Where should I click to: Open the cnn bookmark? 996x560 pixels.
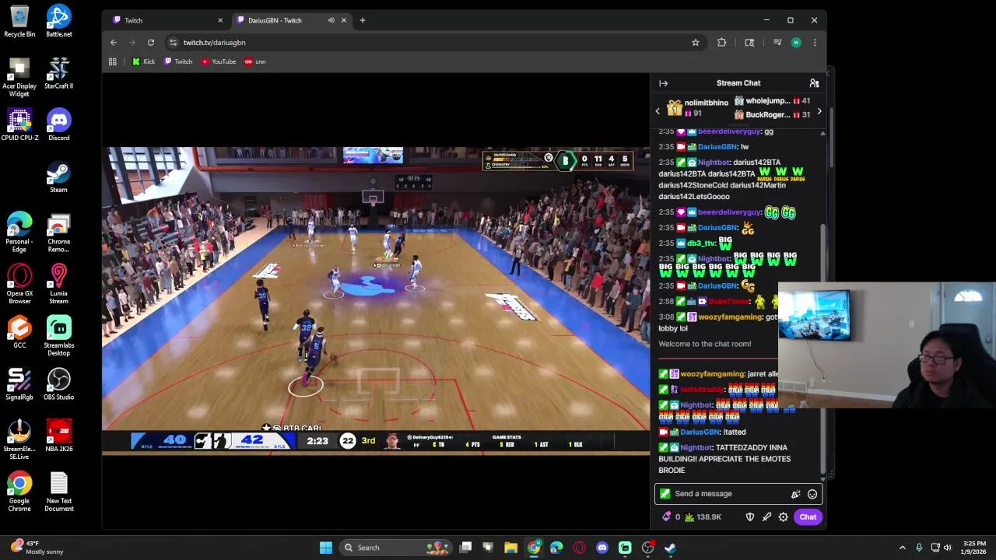255,61
